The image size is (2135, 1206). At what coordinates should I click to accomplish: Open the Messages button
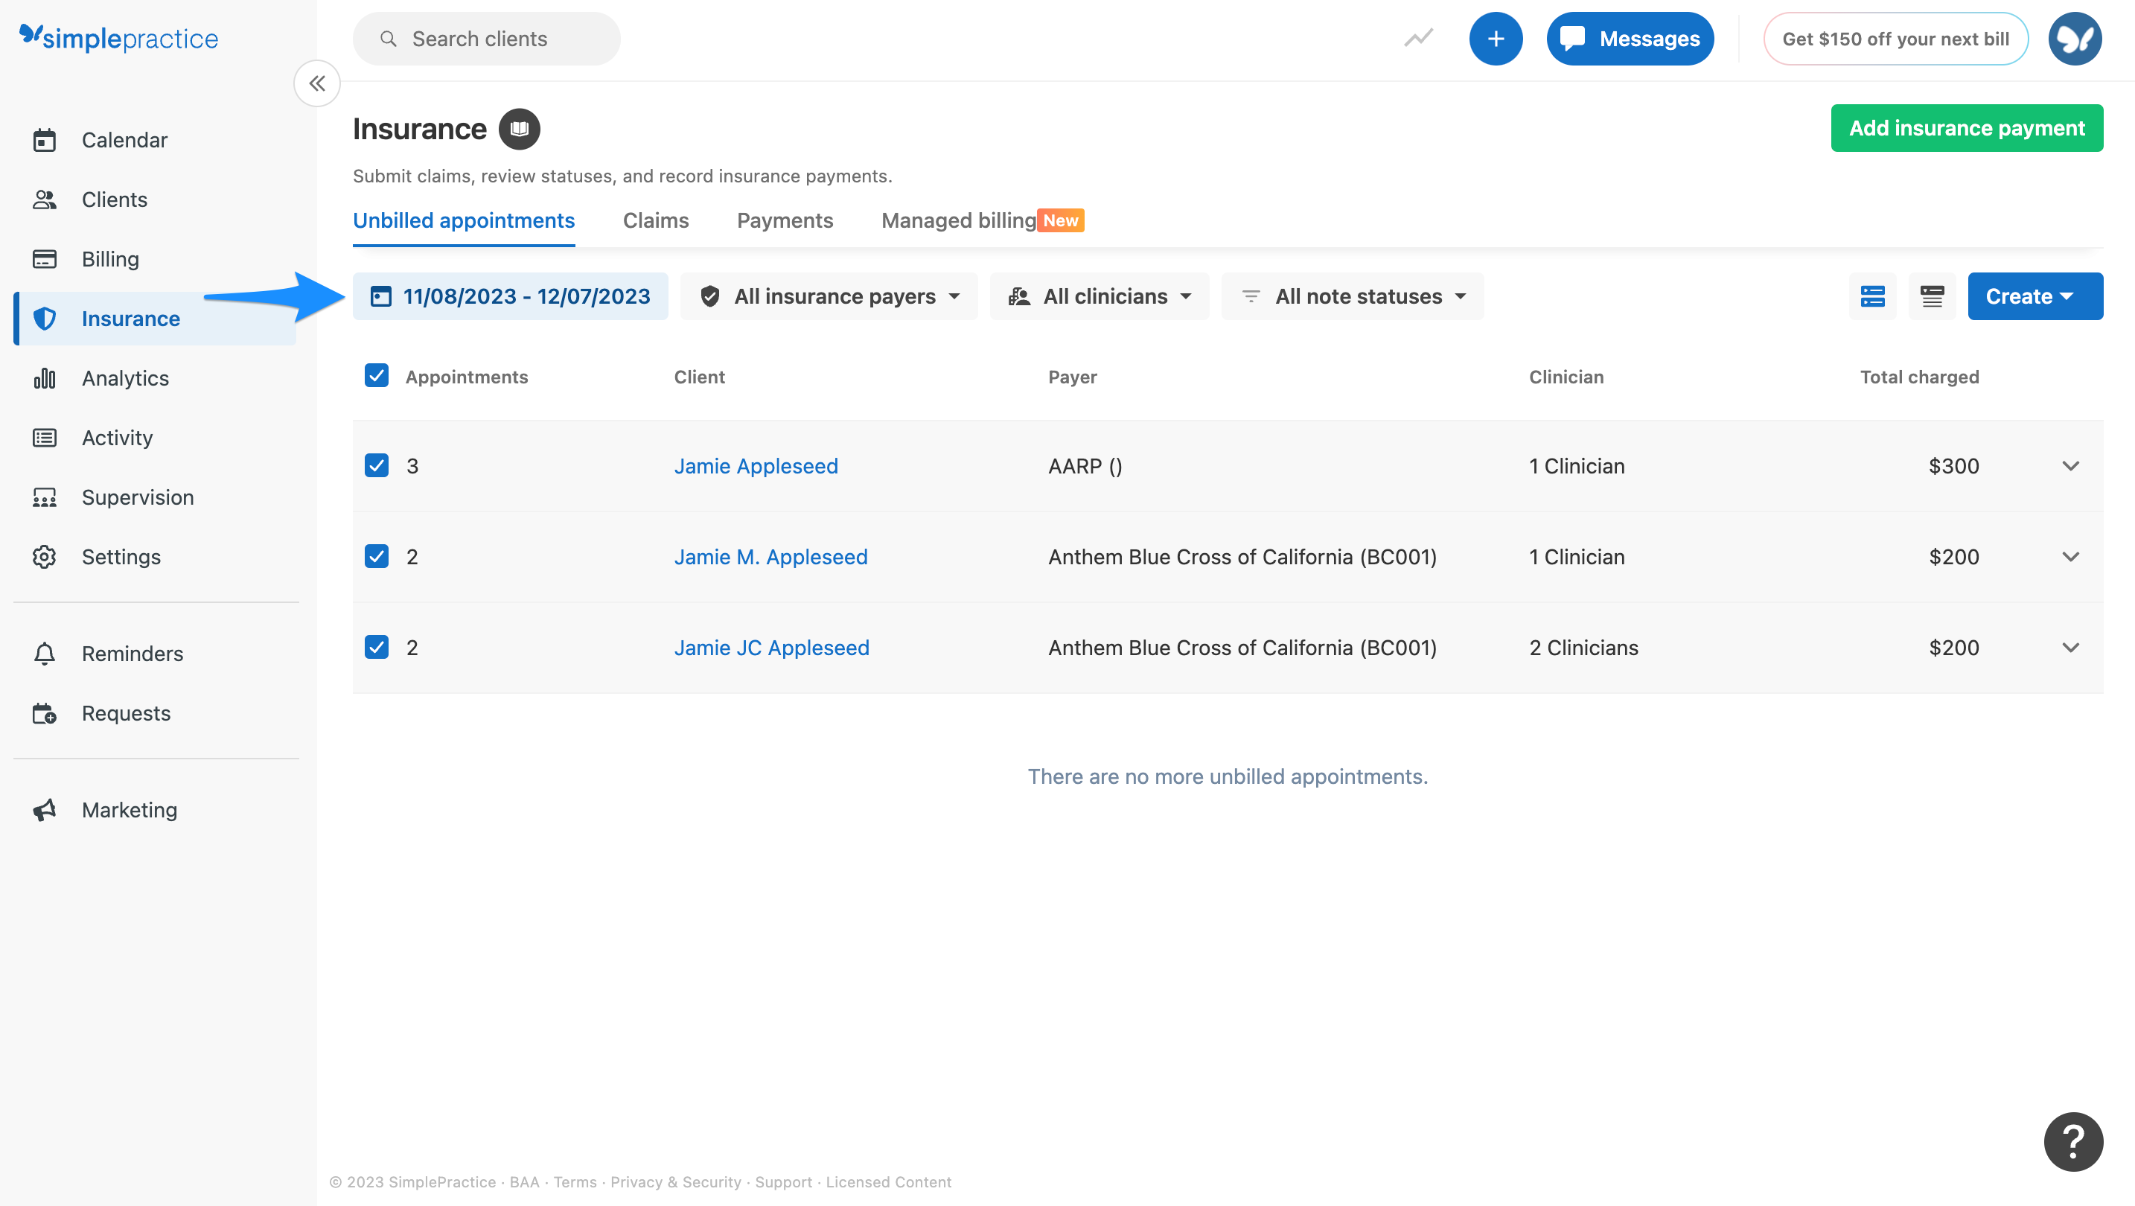[1630, 38]
